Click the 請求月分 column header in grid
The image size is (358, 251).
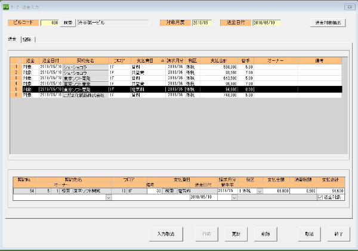pyautogui.click(x=175, y=61)
